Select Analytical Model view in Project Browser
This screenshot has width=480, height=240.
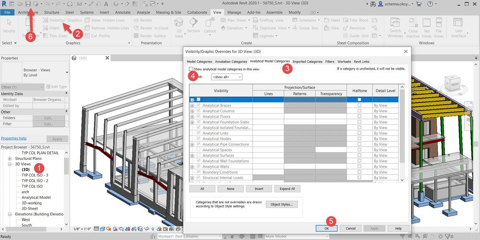[x=36, y=197]
